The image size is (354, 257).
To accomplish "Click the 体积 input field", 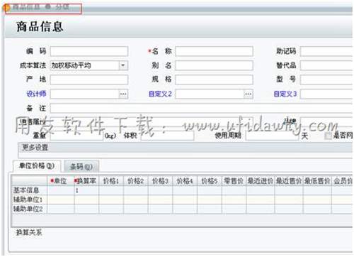I will point(167,136).
